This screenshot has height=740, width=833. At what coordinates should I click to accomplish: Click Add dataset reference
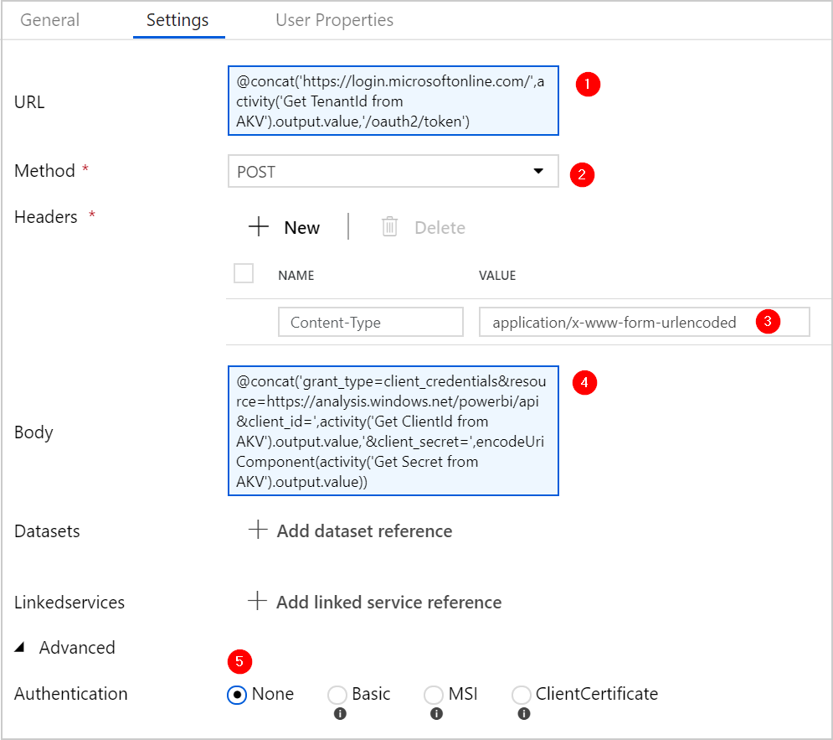364,531
